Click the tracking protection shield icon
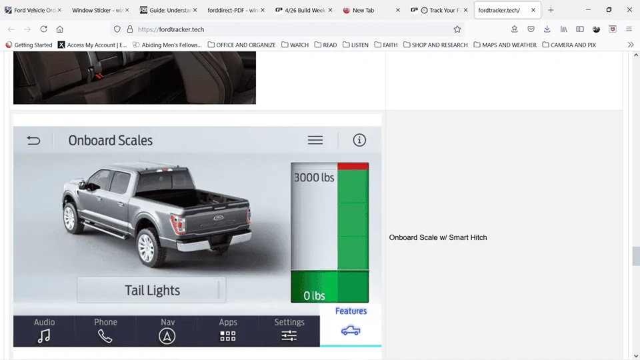Image resolution: width=640 pixels, height=360 pixels. click(117, 29)
